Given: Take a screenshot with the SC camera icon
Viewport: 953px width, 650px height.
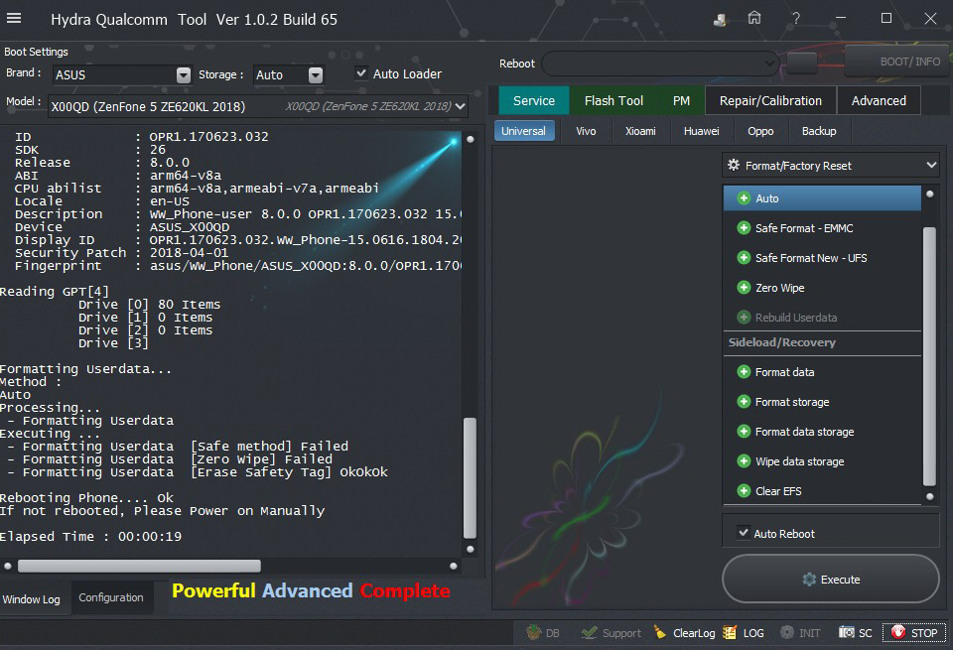Looking at the screenshot, I should 847,632.
